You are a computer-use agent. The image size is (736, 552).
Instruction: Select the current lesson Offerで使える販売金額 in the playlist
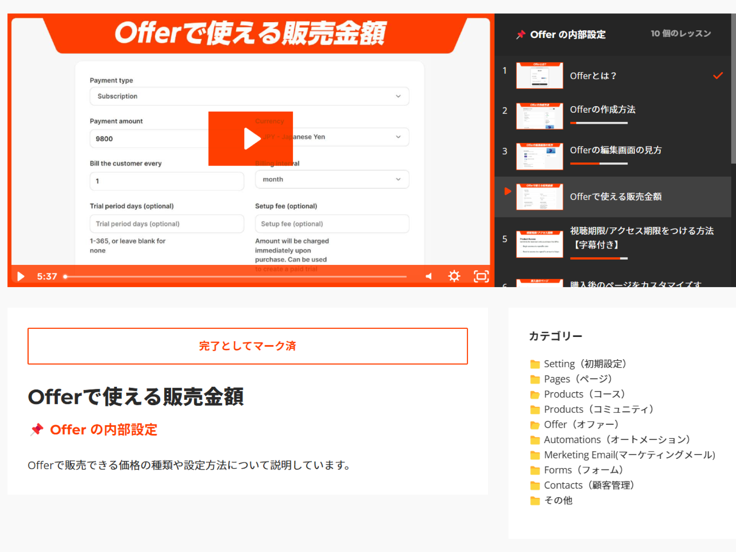615,197
